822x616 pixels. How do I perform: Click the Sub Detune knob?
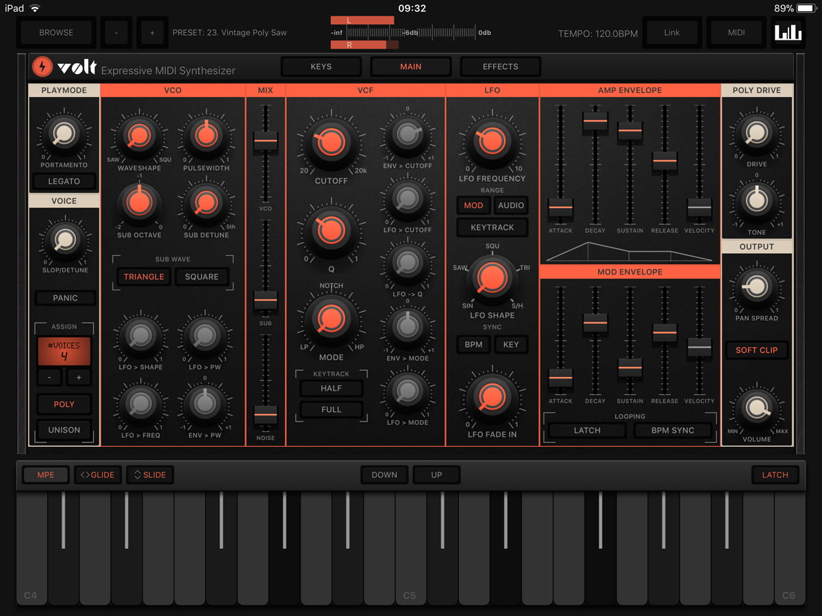tap(206, 203)
